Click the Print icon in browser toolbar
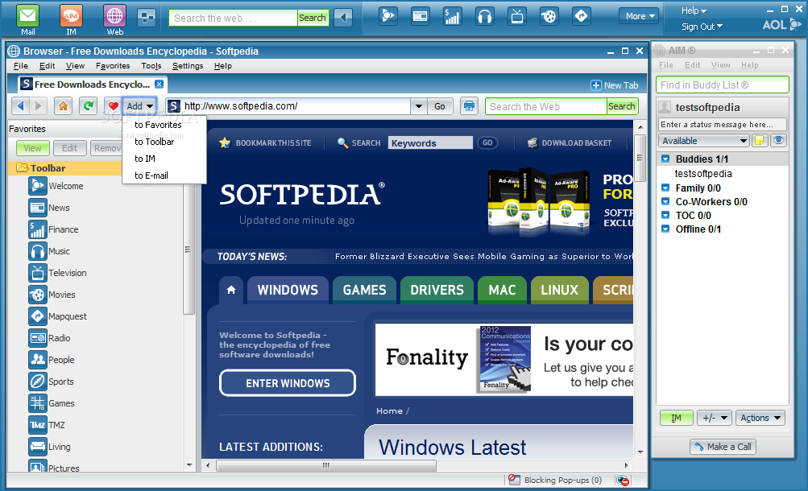The height and width of the screenshot is (491, 808). [469, 106]
